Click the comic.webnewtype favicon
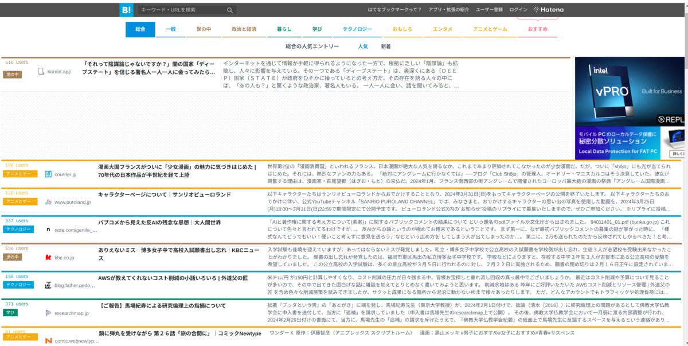The image size is (688, 346). pyautogui.click(x=48, y=341)
